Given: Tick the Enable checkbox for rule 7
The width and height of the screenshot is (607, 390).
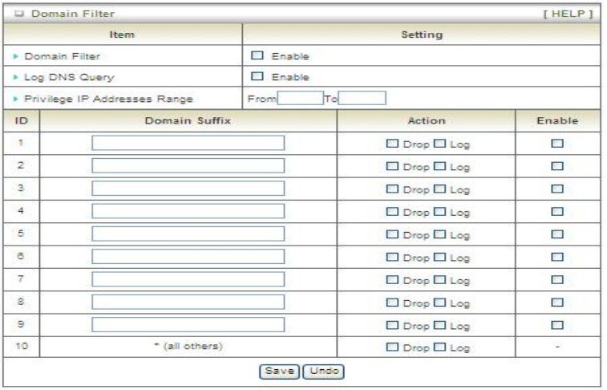Looking at the screenshot, I should tap(555, 279).
